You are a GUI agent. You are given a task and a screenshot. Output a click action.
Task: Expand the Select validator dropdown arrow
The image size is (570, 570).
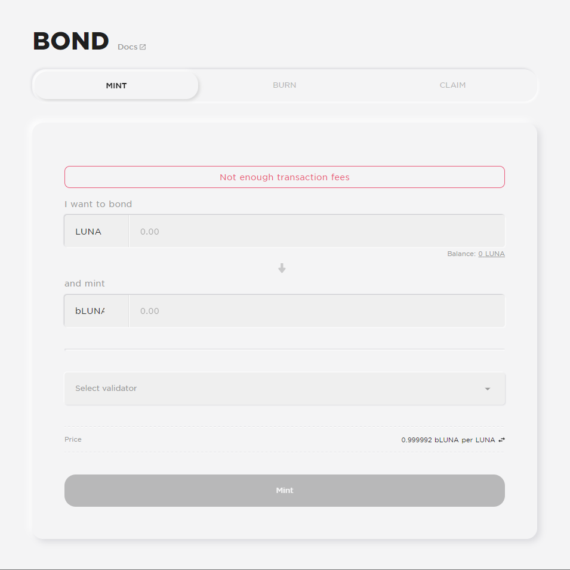point(488,389)
